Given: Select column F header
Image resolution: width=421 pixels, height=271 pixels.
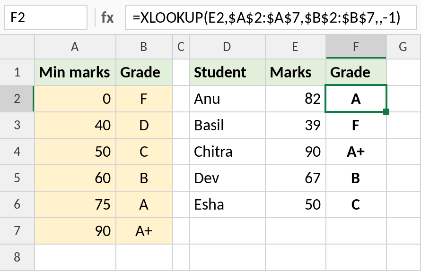Looking at the screenshot, I should 356,47.
